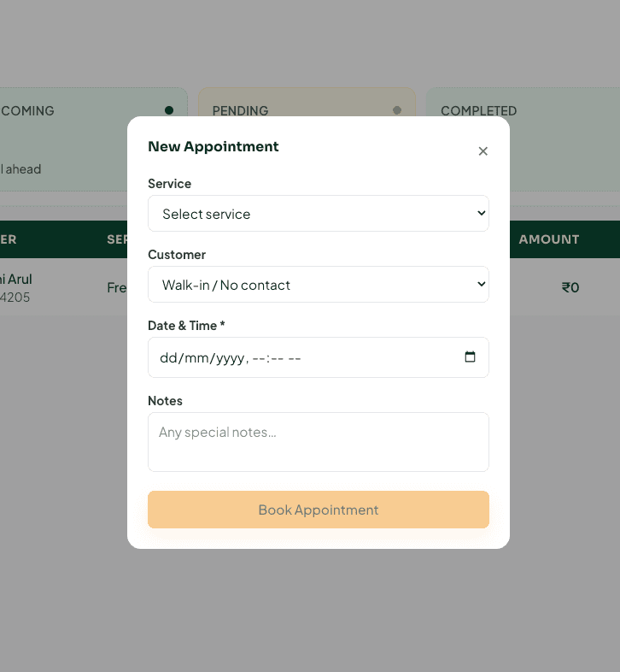Select the Completed status card

point(523,139)
